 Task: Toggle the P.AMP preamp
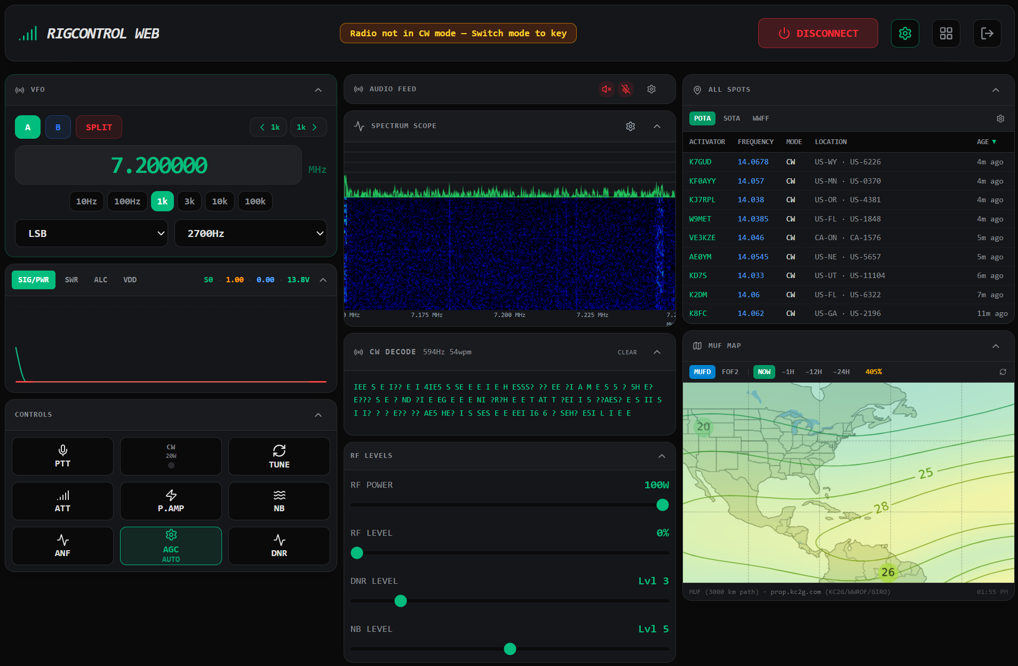171,501
